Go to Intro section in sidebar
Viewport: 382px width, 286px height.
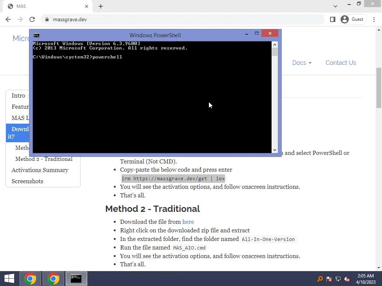(x=18, y=96)
